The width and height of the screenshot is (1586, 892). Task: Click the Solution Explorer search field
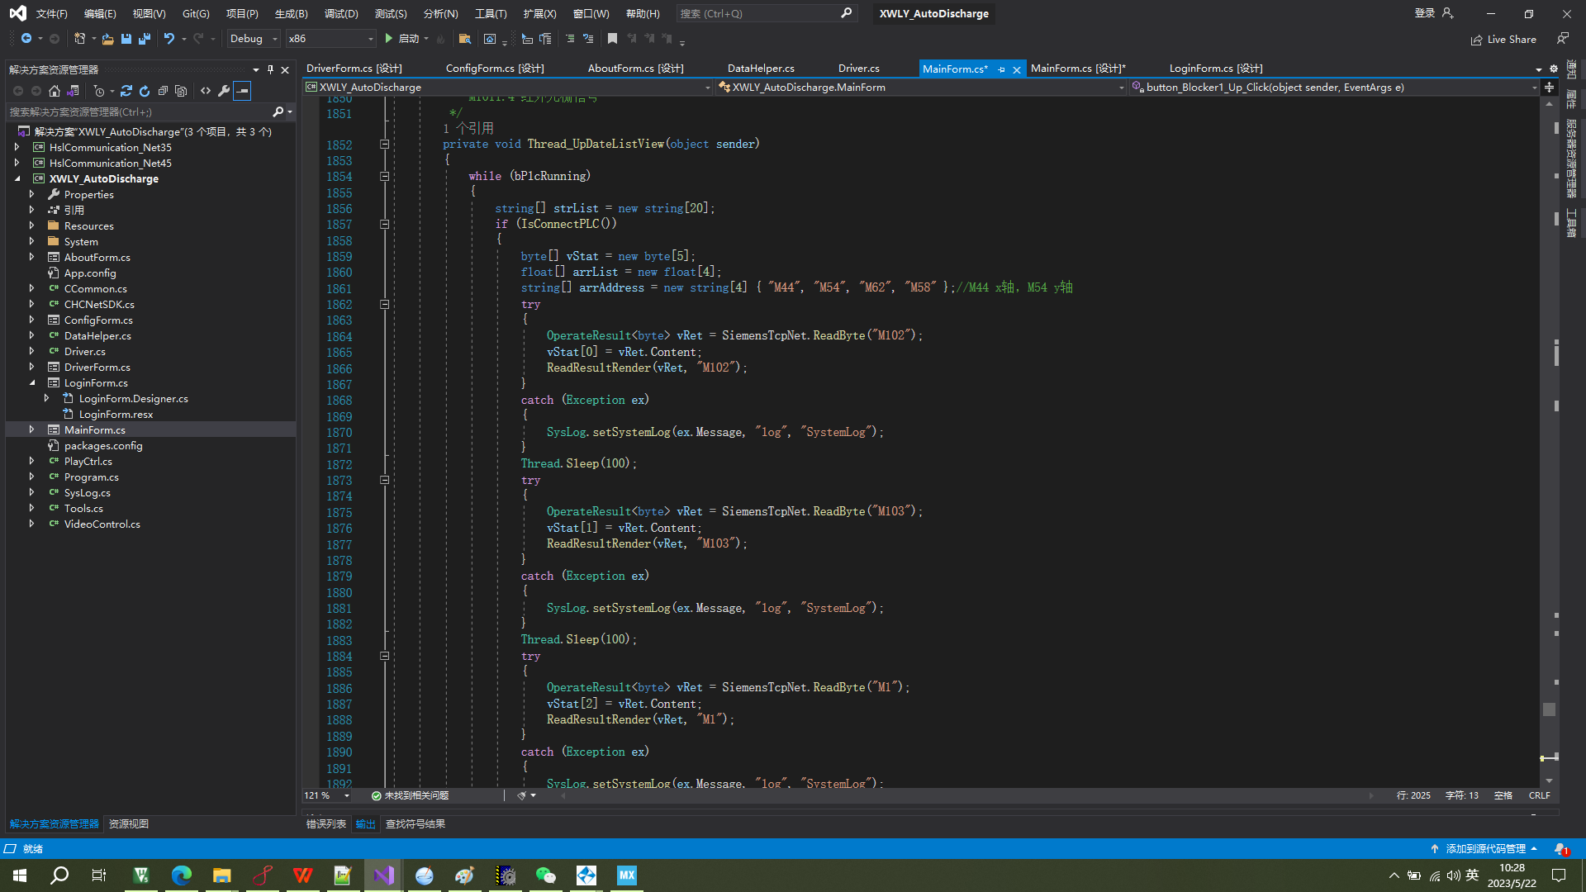pyautogui.click(x=140, y=111)
